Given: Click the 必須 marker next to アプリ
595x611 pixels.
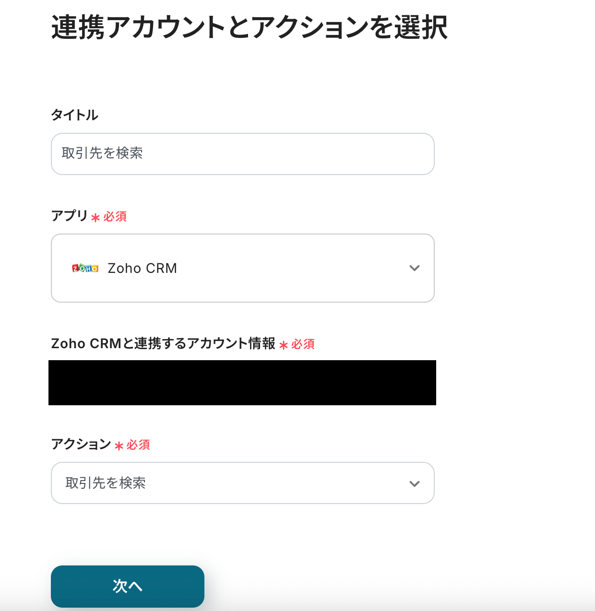Looking at the screenshot, I should [x=115, y=217].
